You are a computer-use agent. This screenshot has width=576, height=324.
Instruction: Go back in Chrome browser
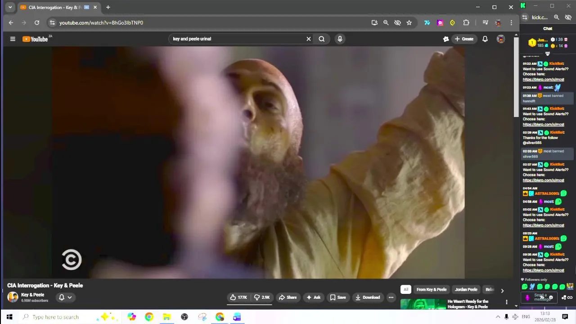(x=11, y=22)
